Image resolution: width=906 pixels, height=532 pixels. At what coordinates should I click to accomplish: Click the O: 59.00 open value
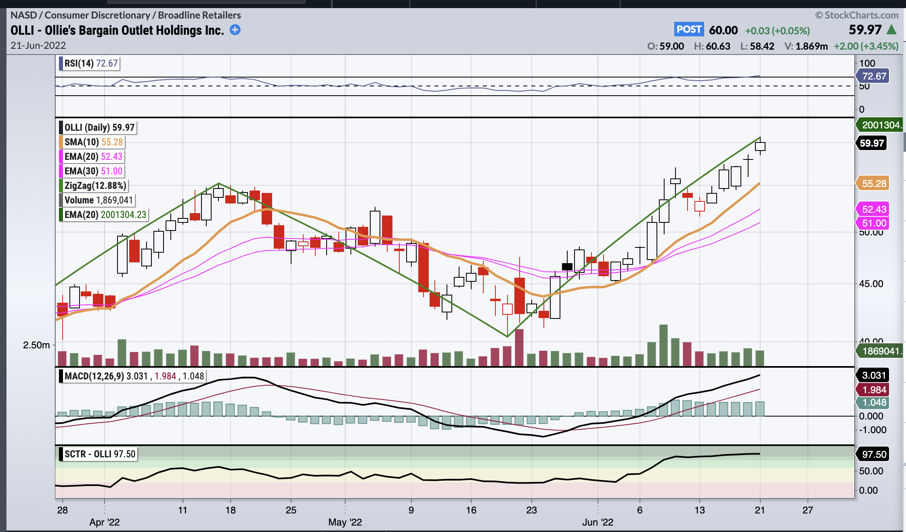[x=666, y=46]
